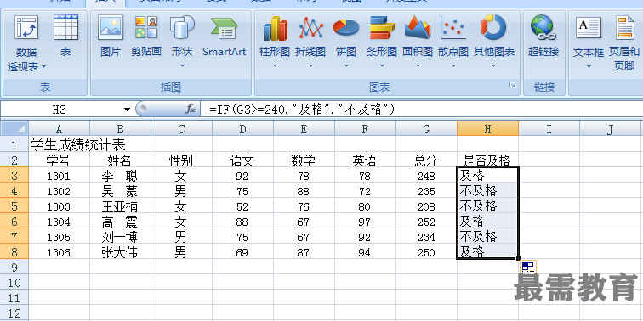Screen dimensions: 643x321
Task: Insert SmartArt graphic
Action: pos(224,36)
